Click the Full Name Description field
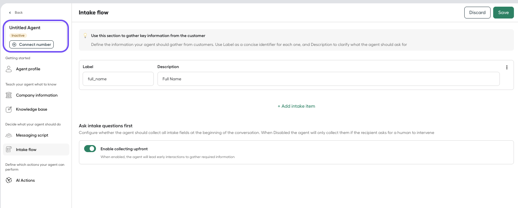The width and height of the screenshot is (518, 208). (x=329, y=79)
